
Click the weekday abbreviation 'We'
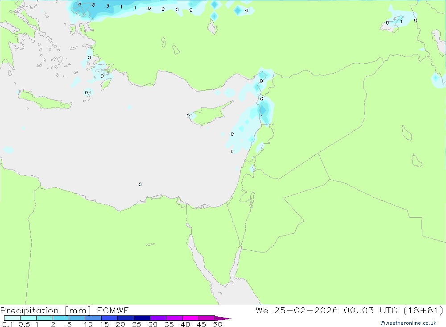point(262,310)
